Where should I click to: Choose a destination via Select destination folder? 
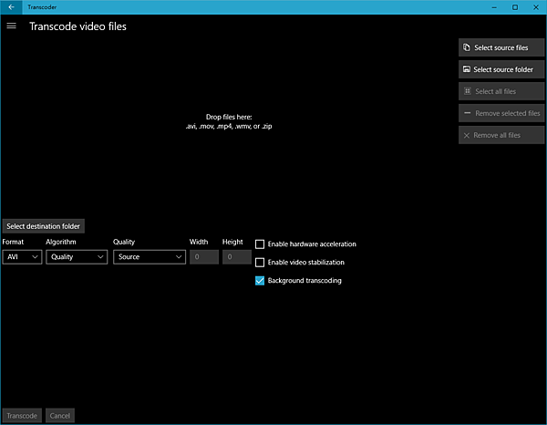point(43,226)
